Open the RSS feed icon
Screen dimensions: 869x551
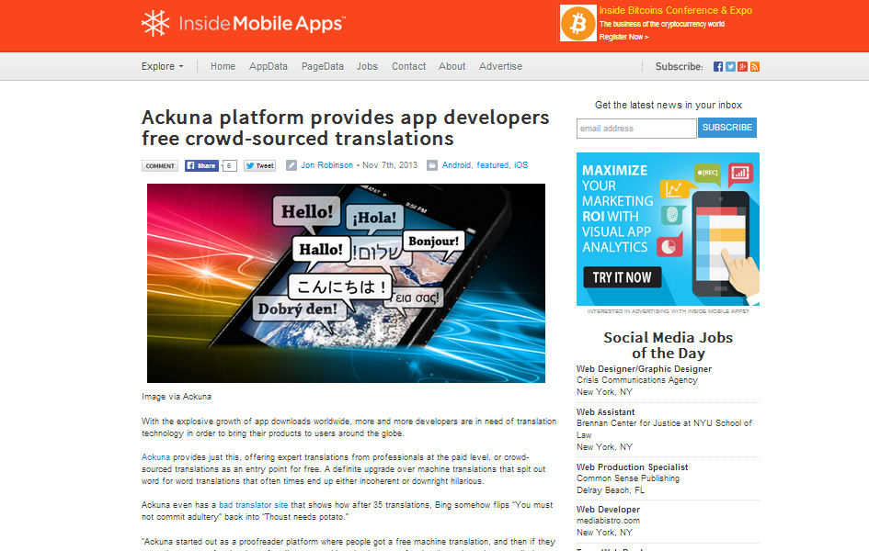(754, 67)
